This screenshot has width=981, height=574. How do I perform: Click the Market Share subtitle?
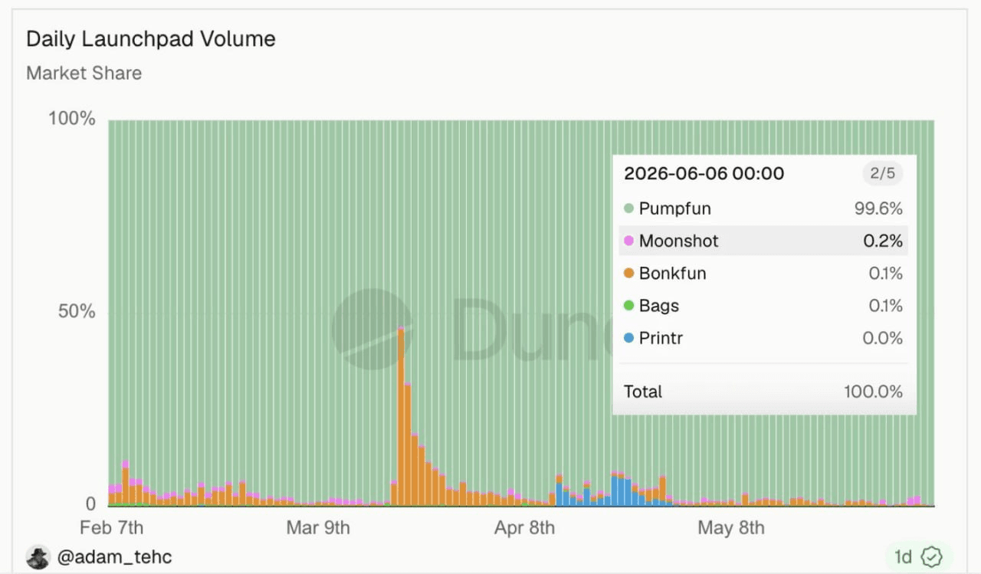click(x=84, y=74)
